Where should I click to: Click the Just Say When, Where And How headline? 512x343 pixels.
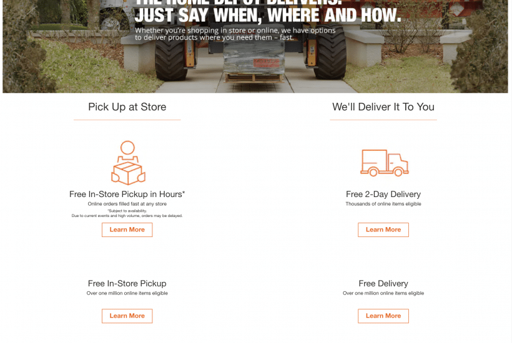(x=268, y=15)
